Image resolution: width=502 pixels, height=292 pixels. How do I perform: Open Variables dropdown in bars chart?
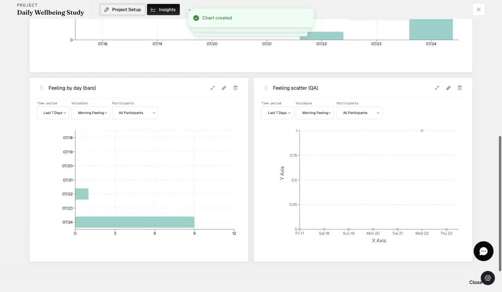click(91, 113)
